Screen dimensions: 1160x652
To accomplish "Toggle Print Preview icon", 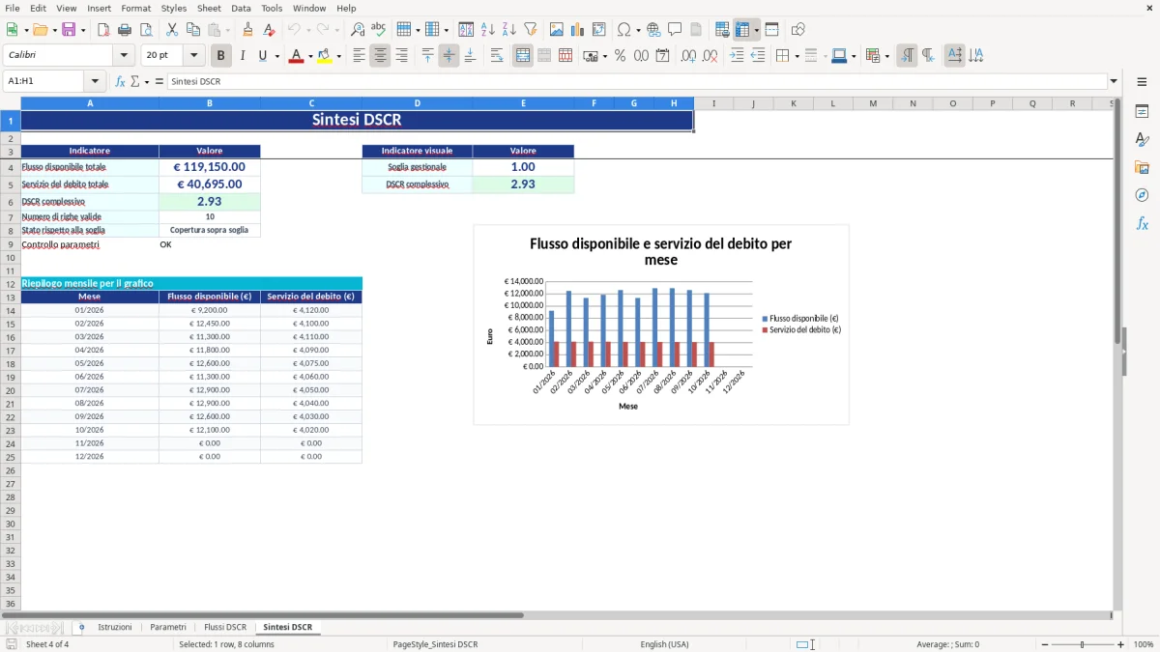I will [x=145, y=30].
